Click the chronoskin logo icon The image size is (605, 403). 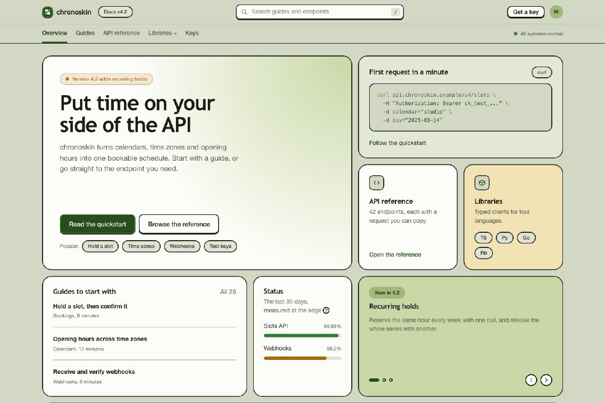point(48,12)
